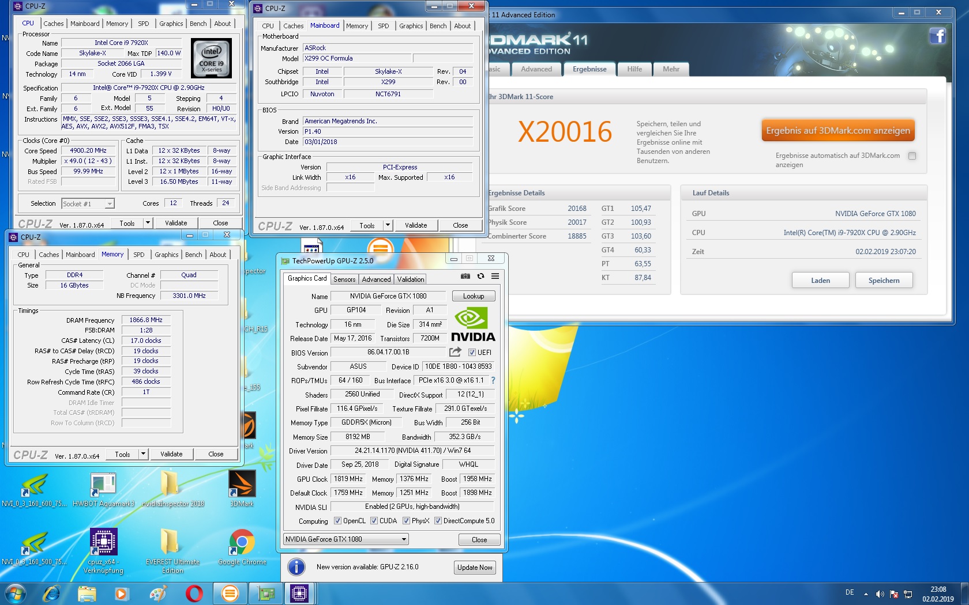969x605 pixels.
Task: Click the X20016 score text
Action: tap(565, 132)
